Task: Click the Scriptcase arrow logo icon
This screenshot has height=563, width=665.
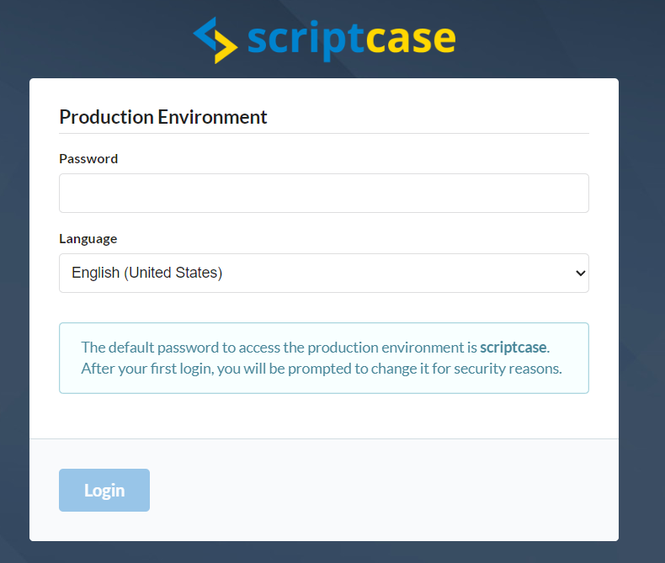Action: [215, 40]
